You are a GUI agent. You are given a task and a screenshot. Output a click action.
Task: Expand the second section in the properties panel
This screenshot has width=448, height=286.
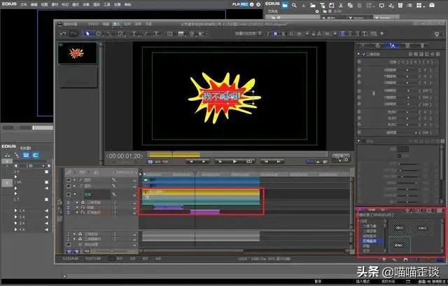359,141
